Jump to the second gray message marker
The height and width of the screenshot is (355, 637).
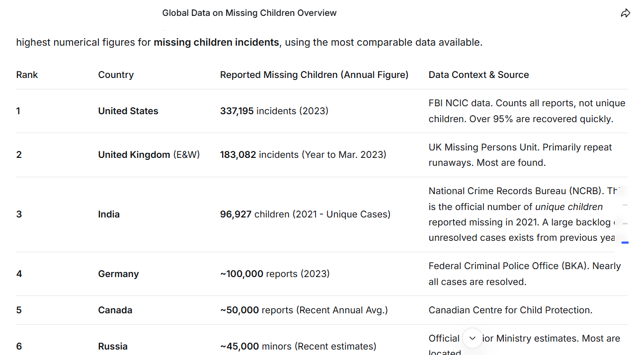pos(625,224)
